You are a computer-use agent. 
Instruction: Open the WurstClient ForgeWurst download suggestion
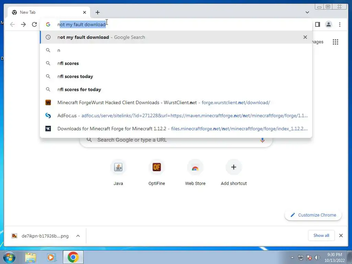tap(176, 102)
